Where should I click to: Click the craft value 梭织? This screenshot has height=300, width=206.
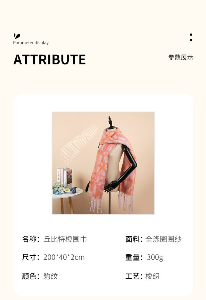152,276
